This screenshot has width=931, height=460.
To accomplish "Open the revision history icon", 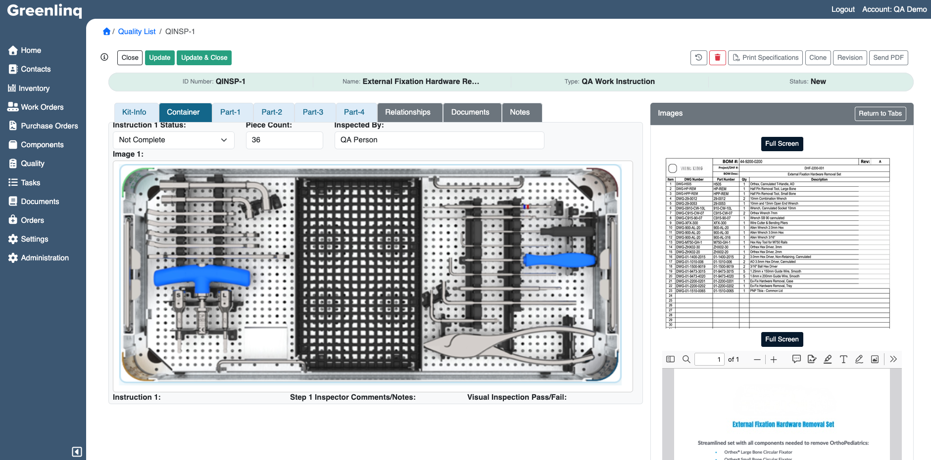I will 698,57.
